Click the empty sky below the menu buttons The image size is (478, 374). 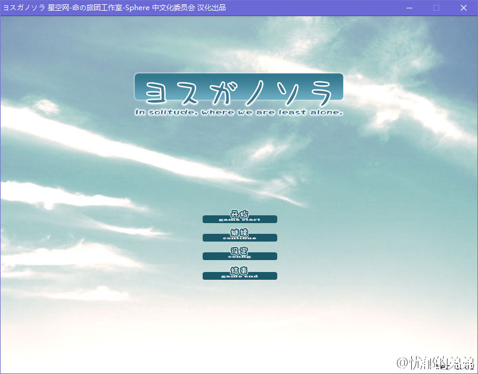pyautogui.click(x=238, y=316)
